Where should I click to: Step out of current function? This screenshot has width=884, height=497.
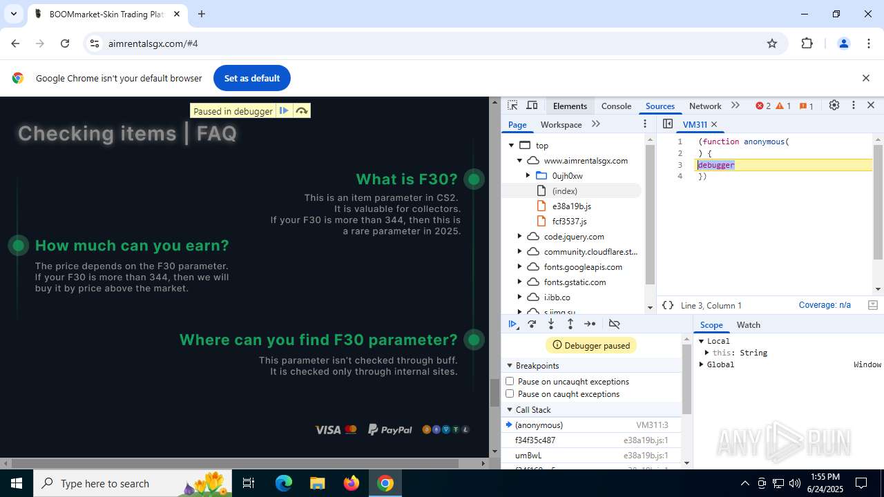pos(570,324)
